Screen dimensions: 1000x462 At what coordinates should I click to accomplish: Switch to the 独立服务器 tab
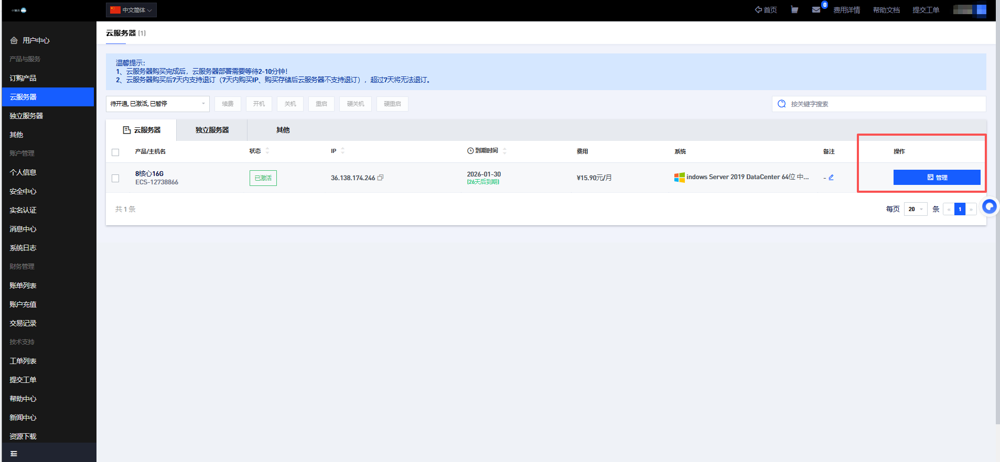coord(212,130)
